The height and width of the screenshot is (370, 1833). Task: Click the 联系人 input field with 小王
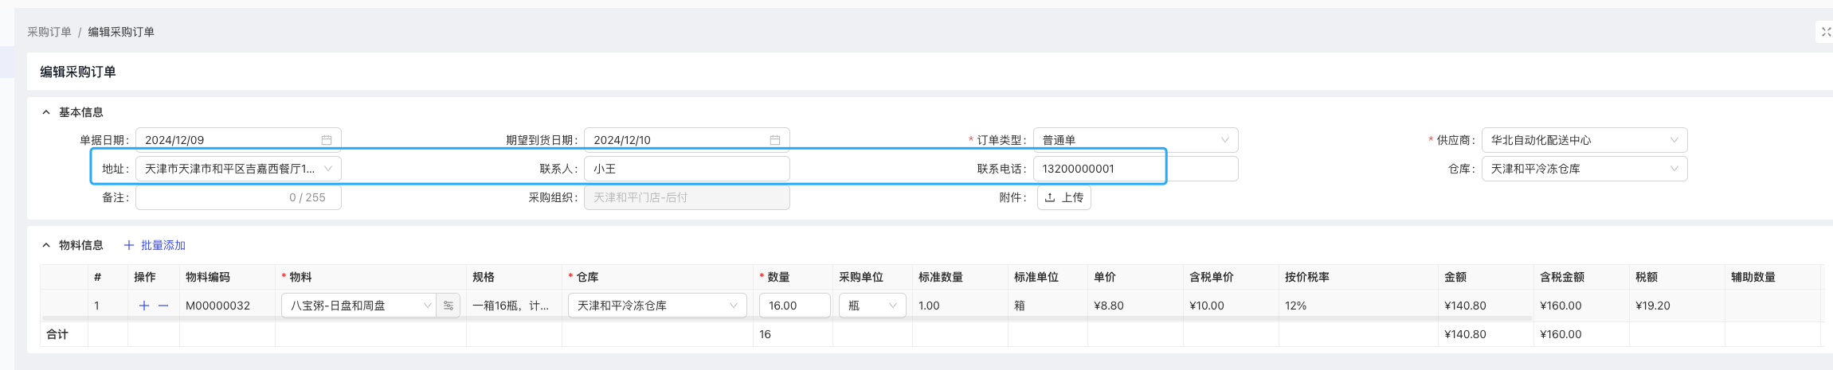point(687,169)
